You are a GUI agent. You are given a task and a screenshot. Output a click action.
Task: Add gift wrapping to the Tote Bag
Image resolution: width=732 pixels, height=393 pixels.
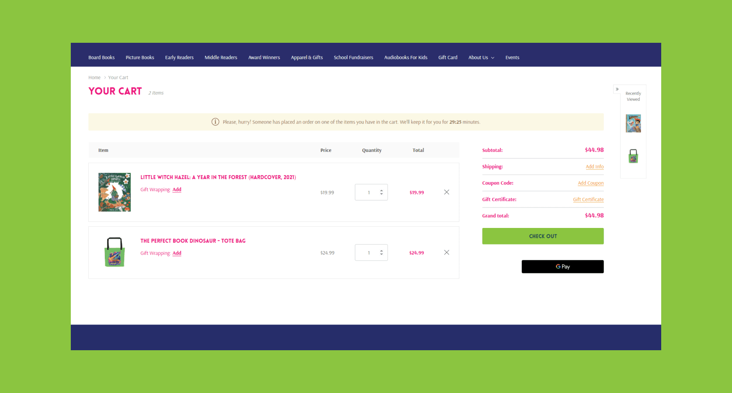pyautogui.click(x=177, y=253)
